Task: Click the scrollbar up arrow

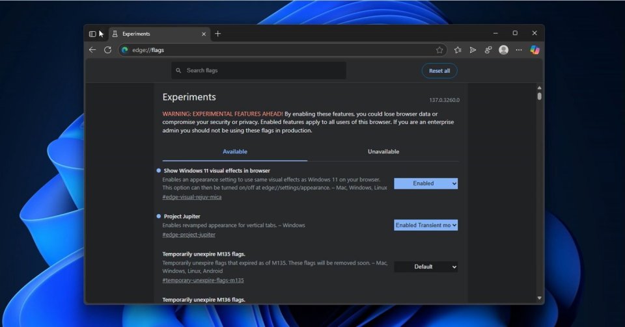Action: [539, 88]
